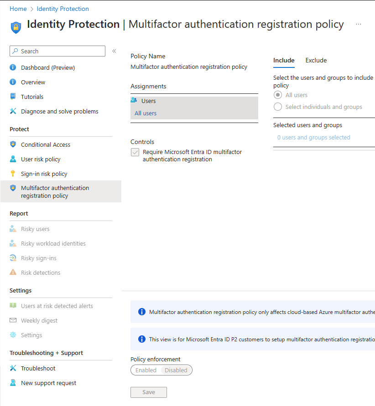Click the New support request icon
Image resolution: width=375 pixels, height=406 pixels.
tap(13, 383)
